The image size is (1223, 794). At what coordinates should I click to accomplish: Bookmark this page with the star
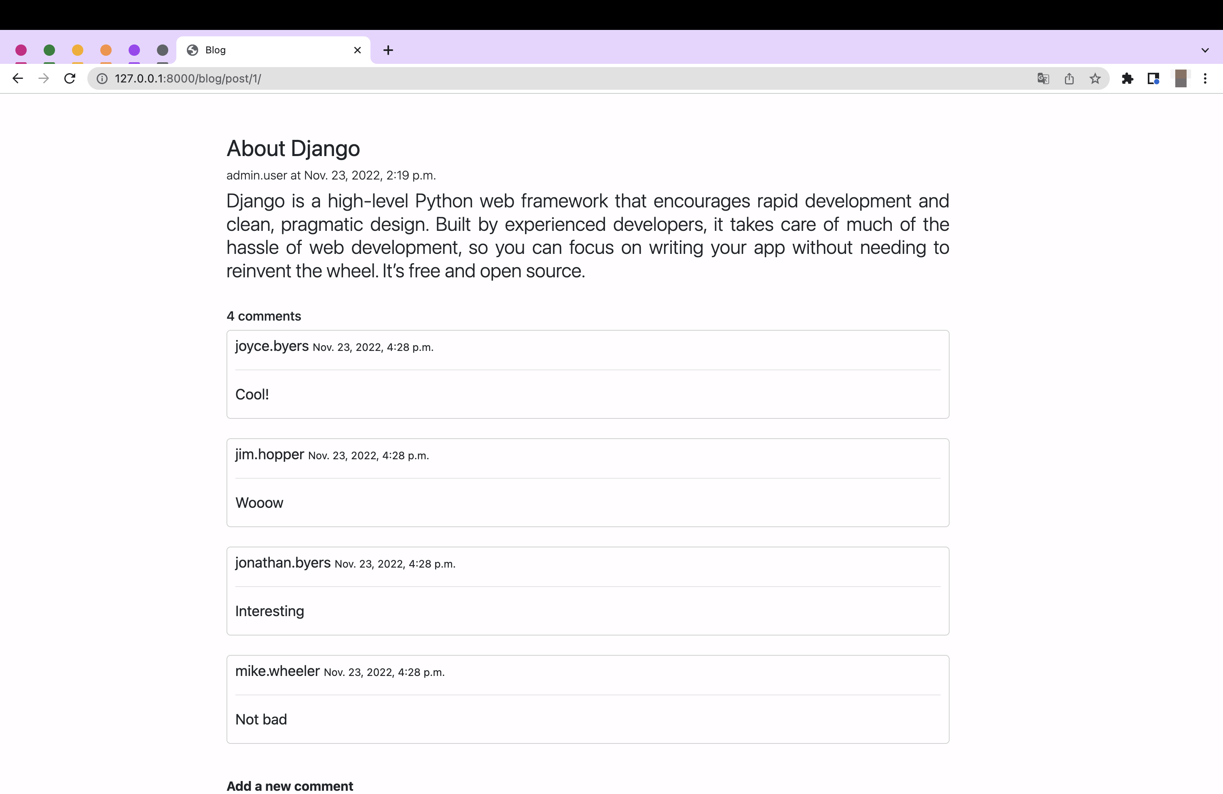click(1095, 78)
